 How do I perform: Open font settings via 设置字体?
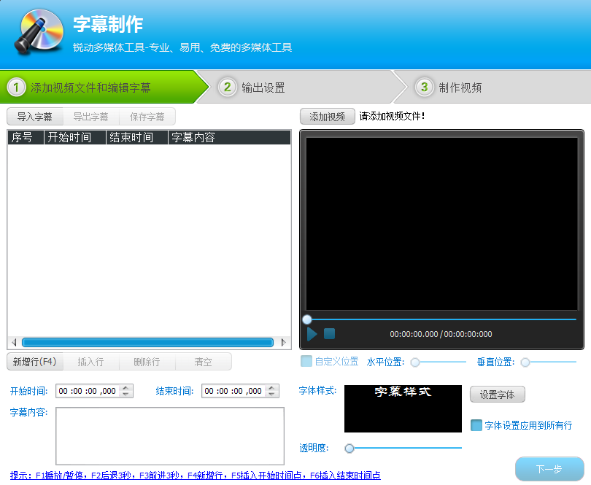click(497, 395)
